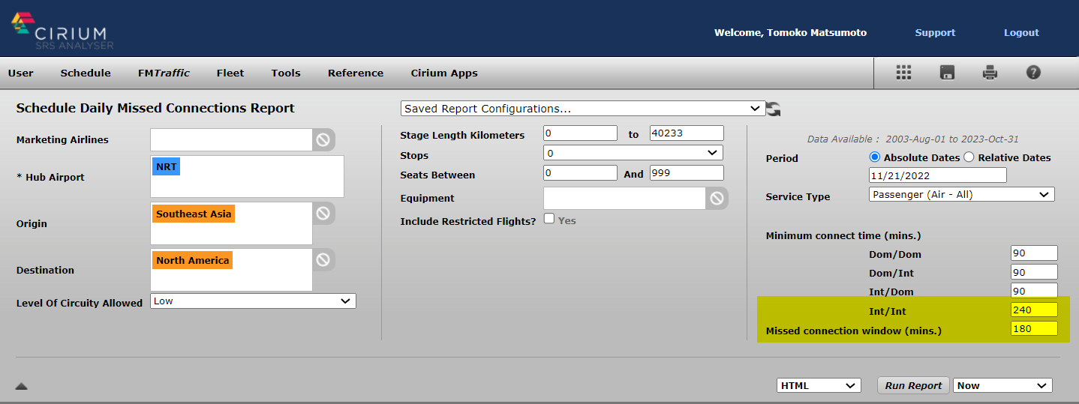Viewport: 1079px width, 404px height.
Task: Click the Hub Airport input box
Action: [247, 176]
